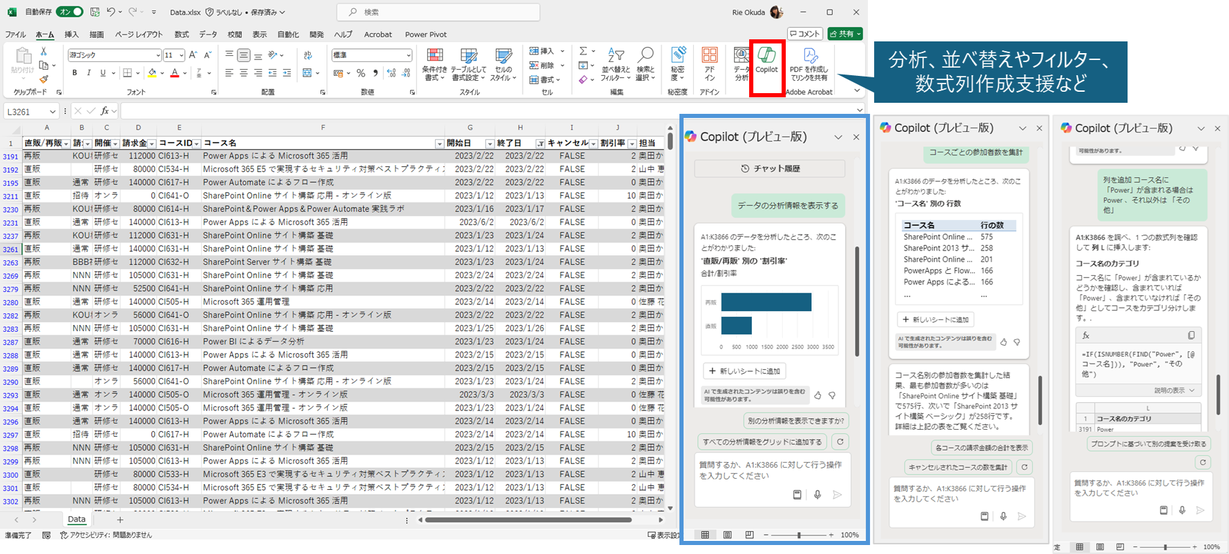
Task: Apply Bold formatting
Action: click(75, 72)
